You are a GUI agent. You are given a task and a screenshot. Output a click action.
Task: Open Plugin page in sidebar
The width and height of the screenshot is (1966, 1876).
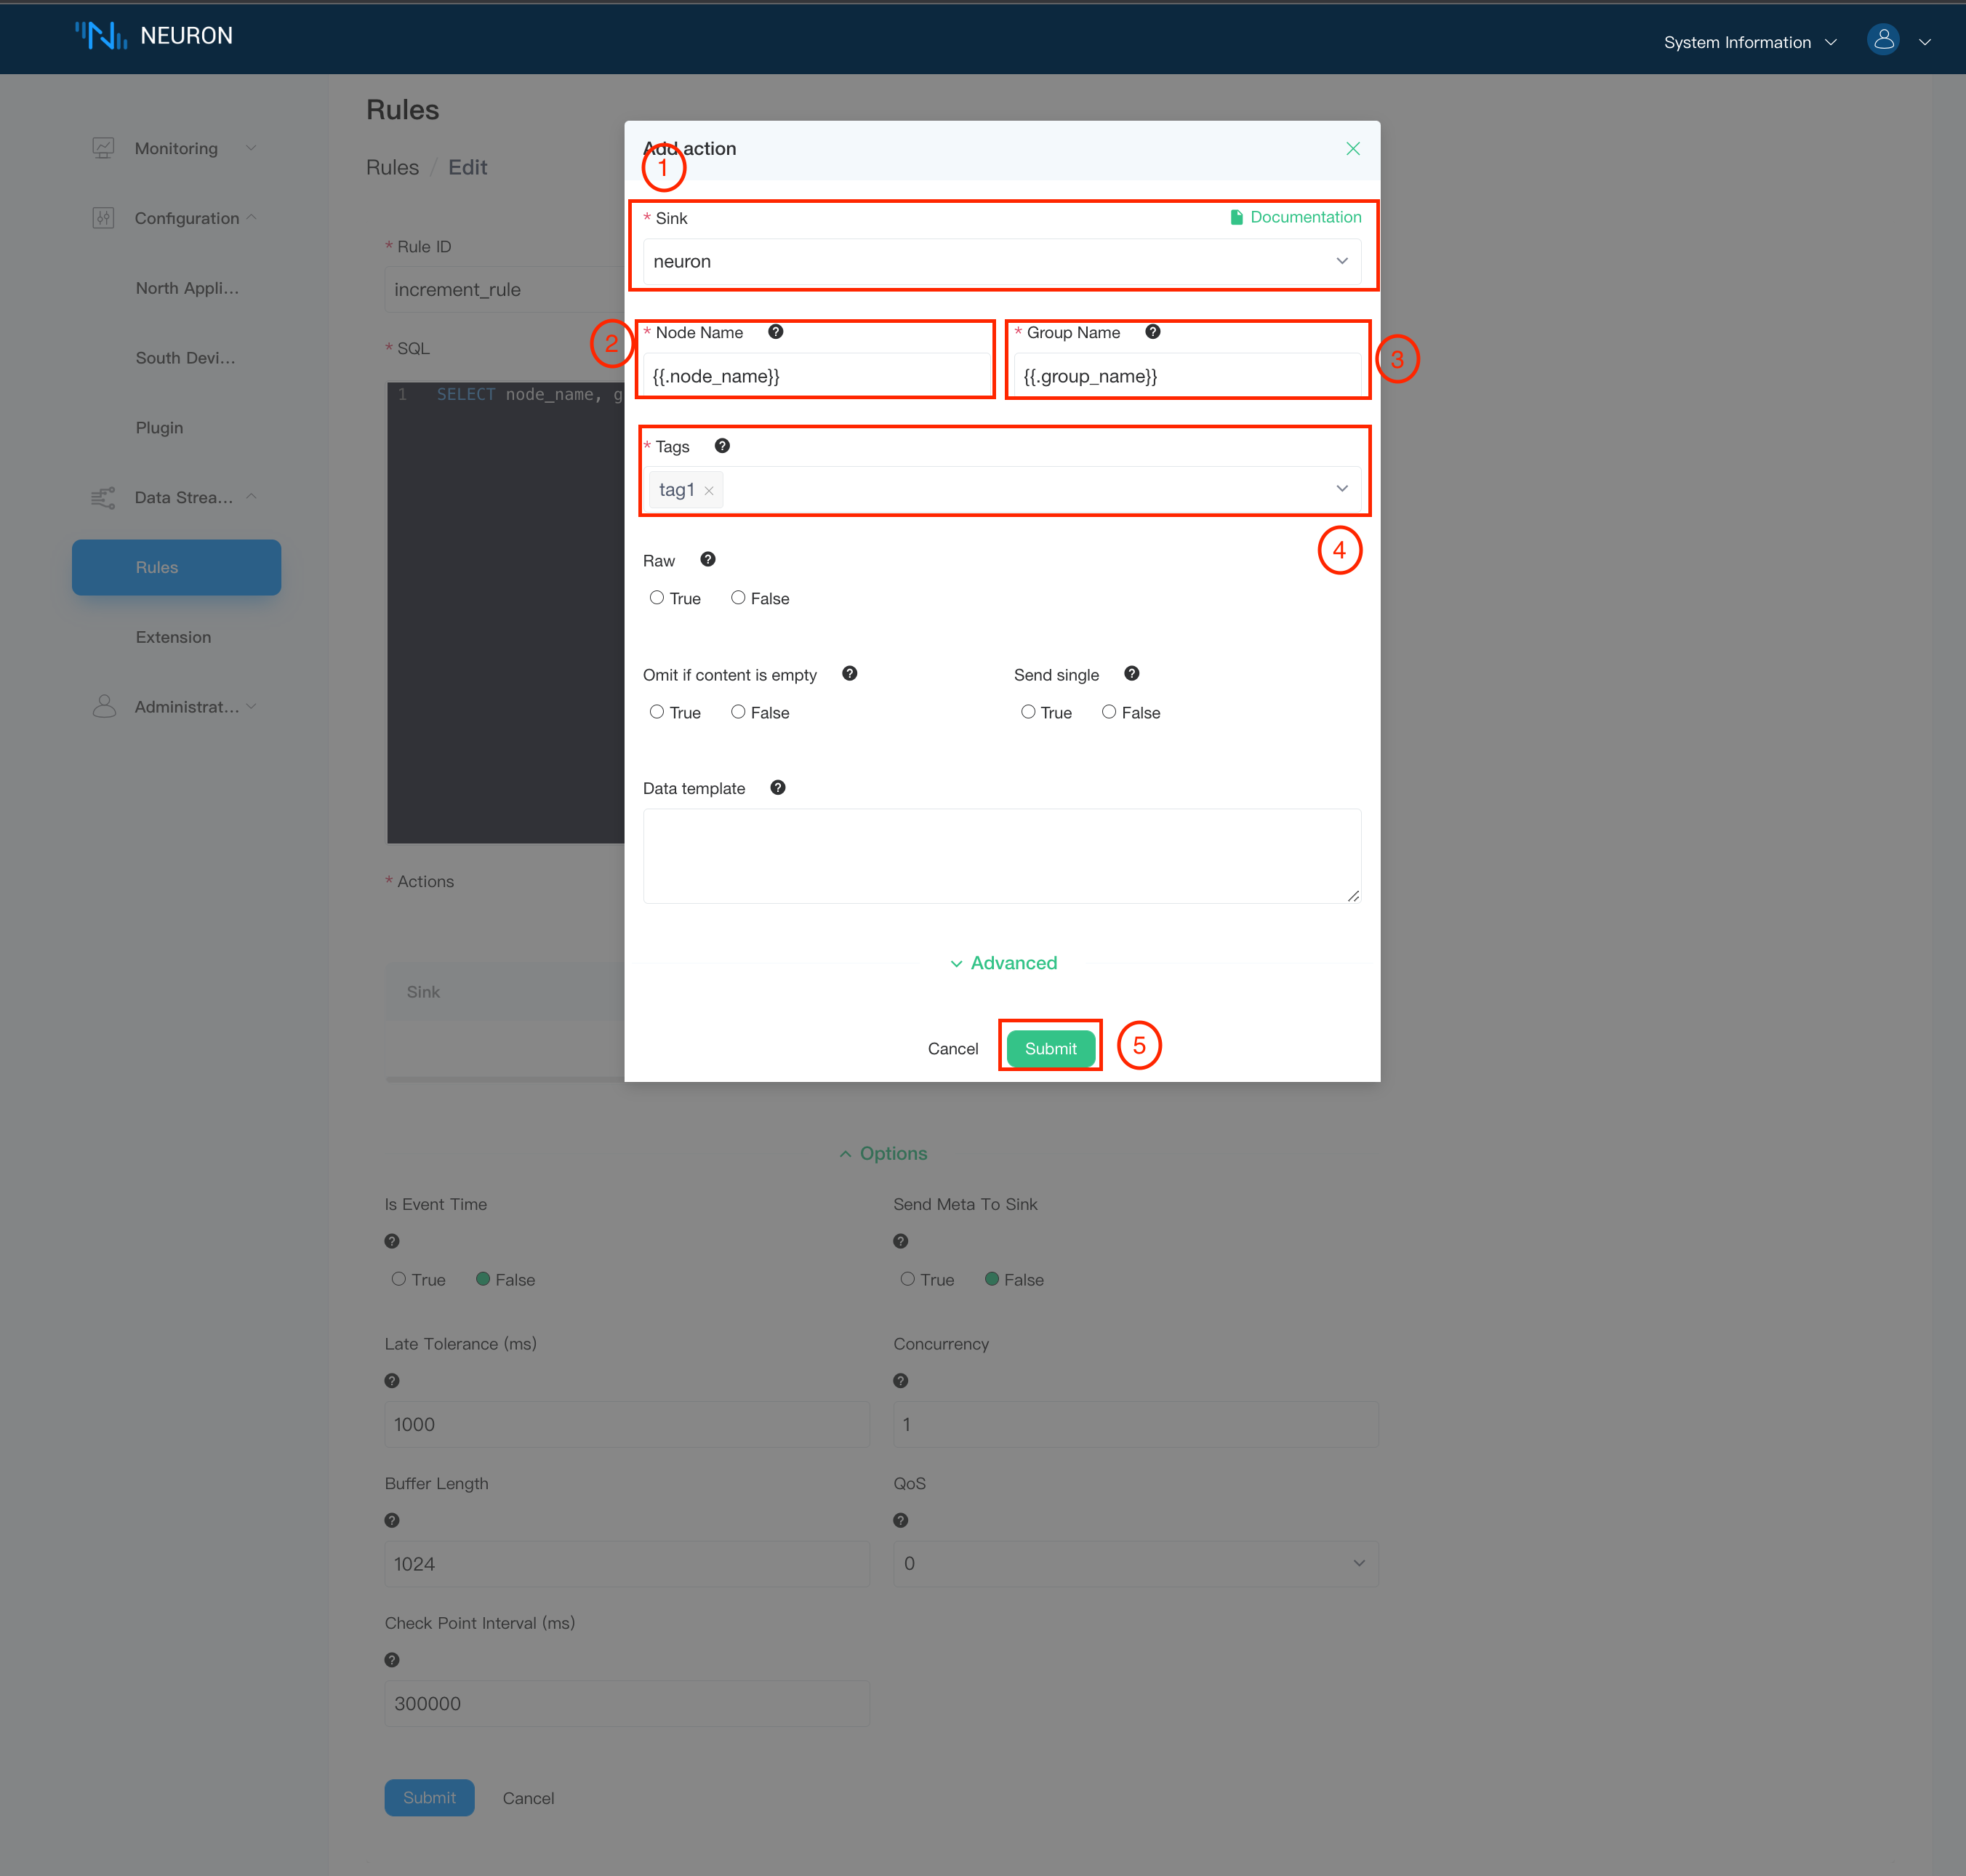159,427
